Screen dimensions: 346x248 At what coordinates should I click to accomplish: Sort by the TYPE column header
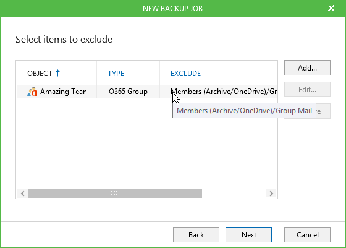point(116,74)
